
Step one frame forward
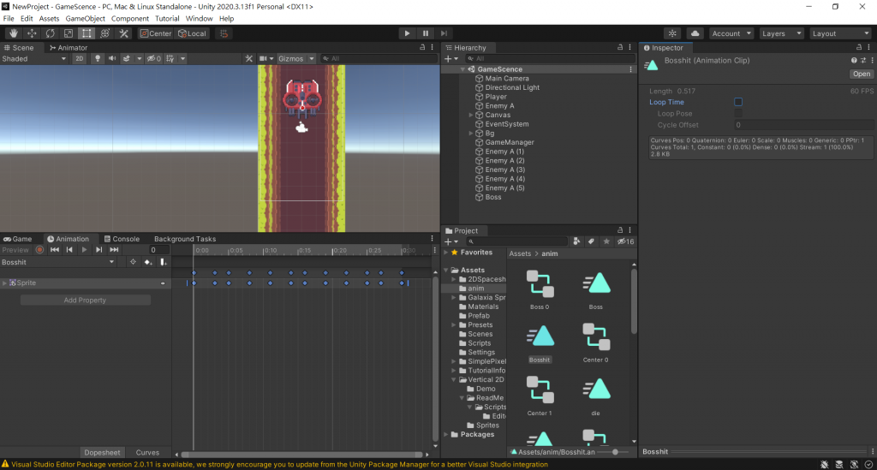tap(444, 33)
